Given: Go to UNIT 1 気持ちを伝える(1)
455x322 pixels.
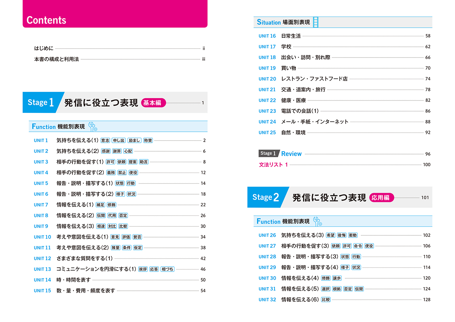Looking at the screenshot, I should (x=120, y=140).
